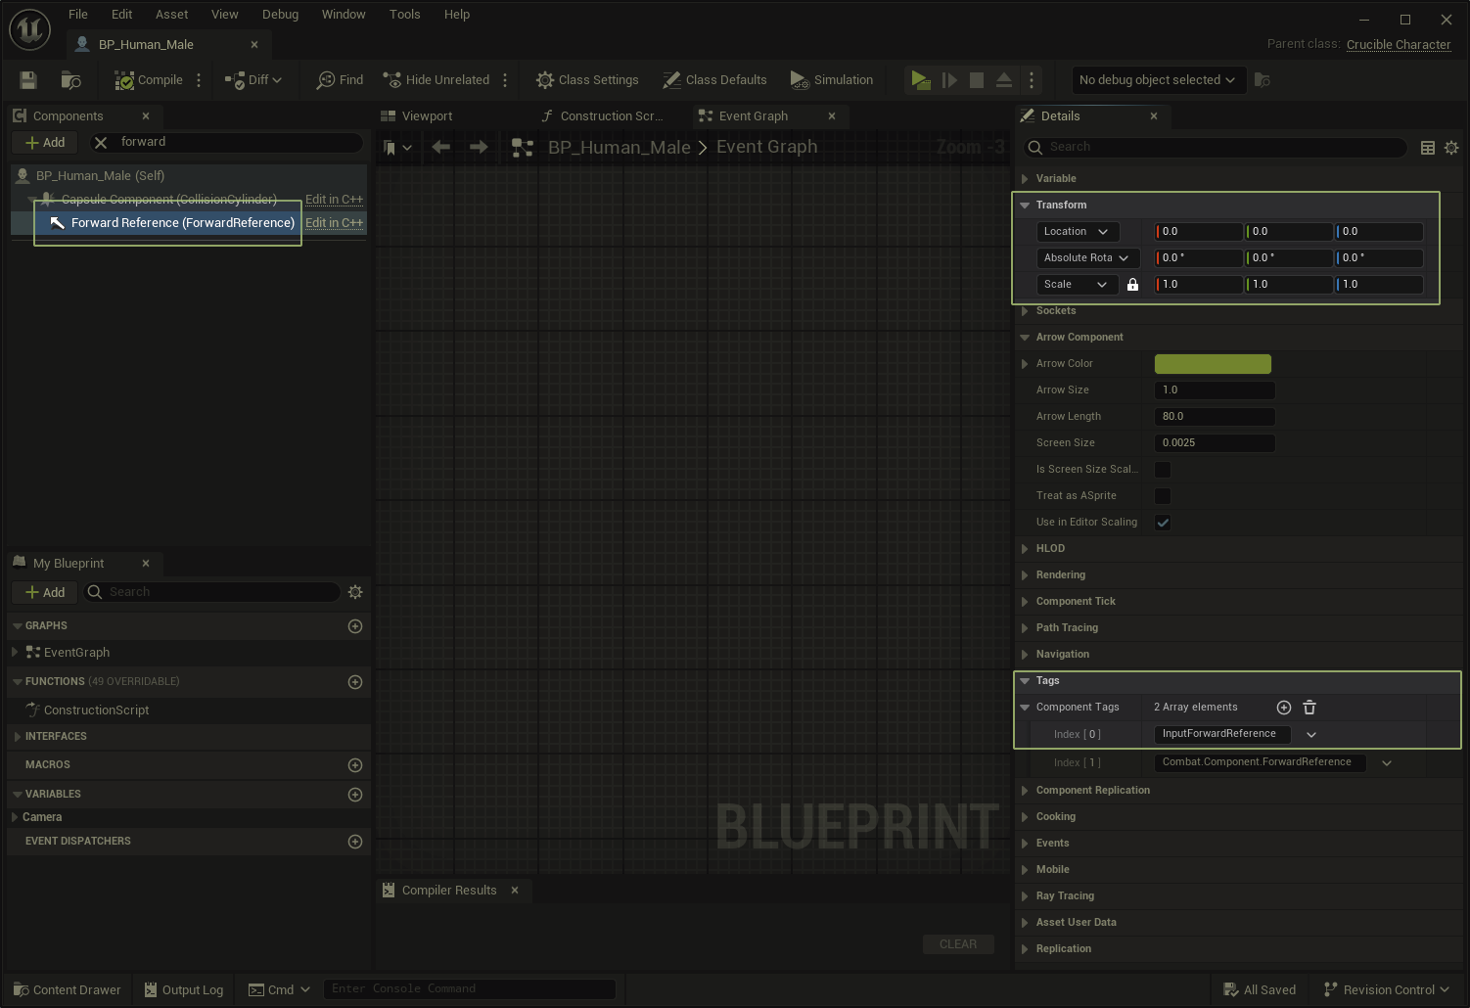1470x1008 pixels.
Task: Remove all Component Tags with trash icon
Action: (1309, 708)
